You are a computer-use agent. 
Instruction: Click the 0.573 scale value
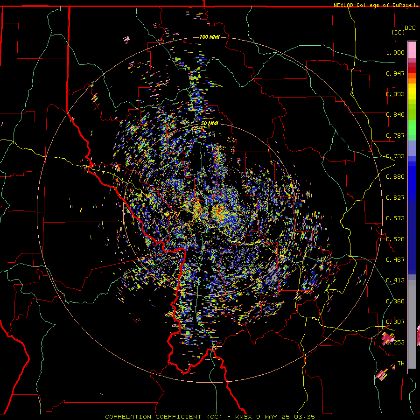[x=395, y=218]
